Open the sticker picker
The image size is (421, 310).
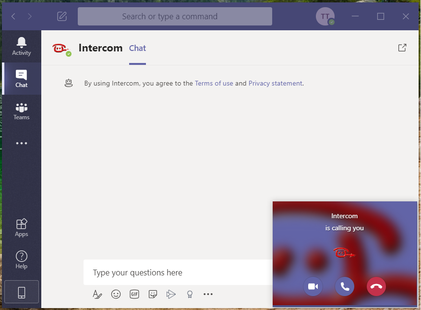[x=153, y=294]
